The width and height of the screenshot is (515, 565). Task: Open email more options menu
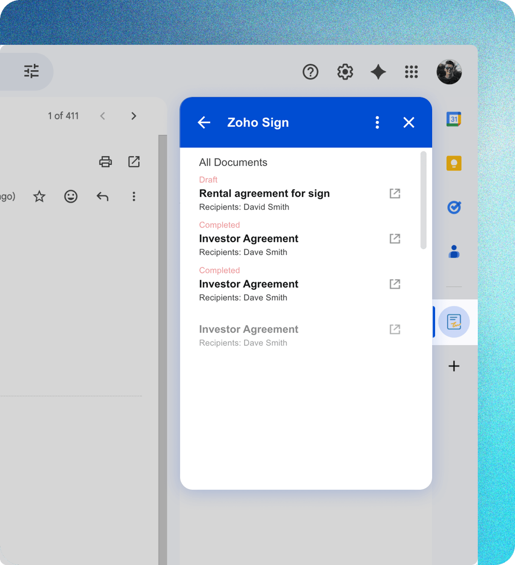click(134, 196)
